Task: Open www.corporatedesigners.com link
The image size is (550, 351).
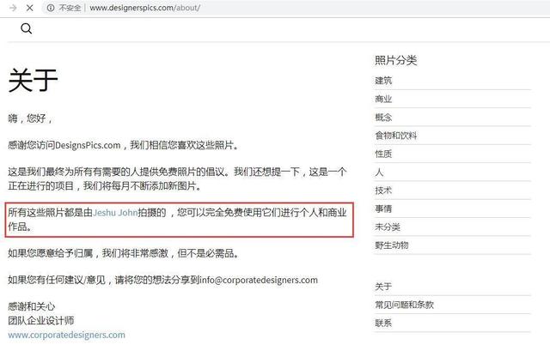Action: pyautogui.click(x=67, y=335)
